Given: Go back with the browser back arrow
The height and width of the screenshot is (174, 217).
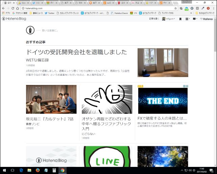Looking at the screenshot, I should [x=3, y=8].
